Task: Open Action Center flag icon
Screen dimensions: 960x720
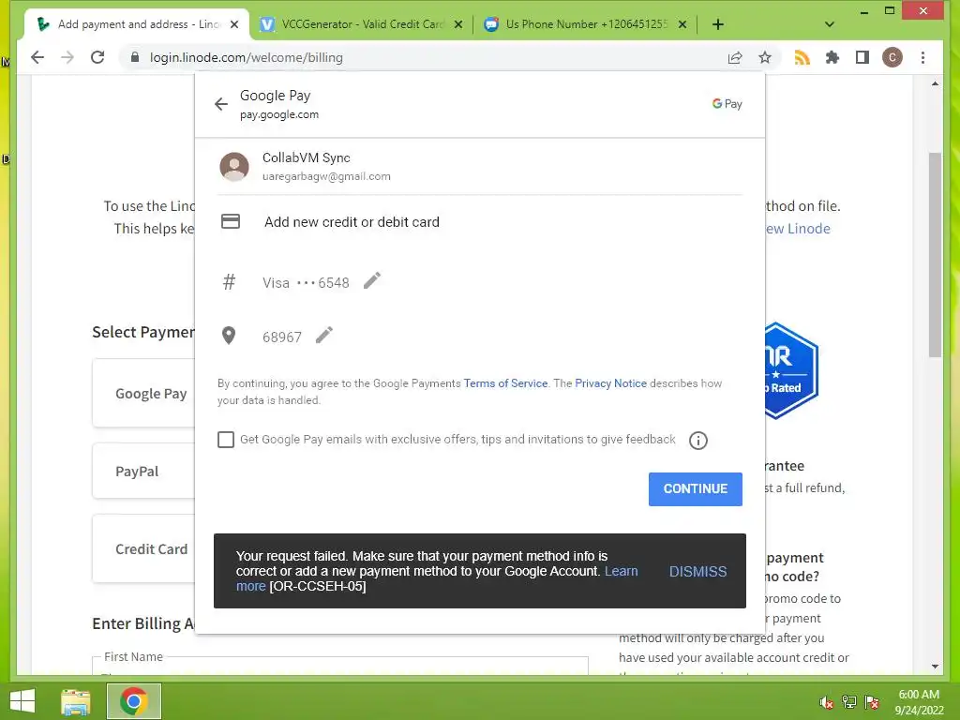Action: click(872, 702)
